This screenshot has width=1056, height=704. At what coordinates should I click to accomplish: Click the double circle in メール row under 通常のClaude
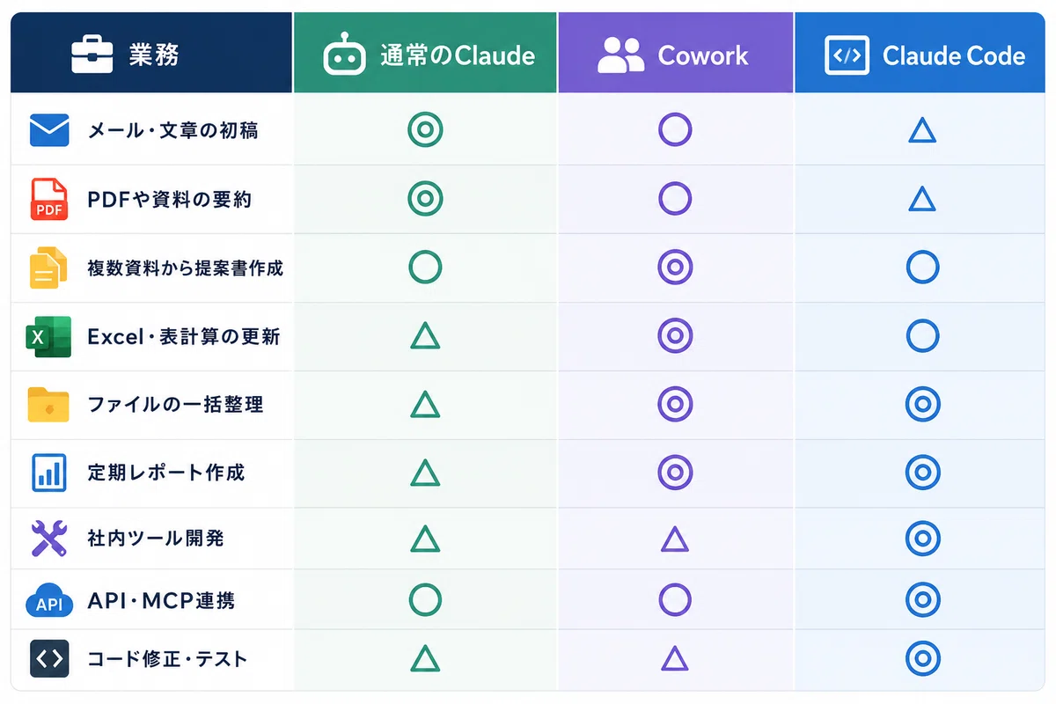click(425, 130)
